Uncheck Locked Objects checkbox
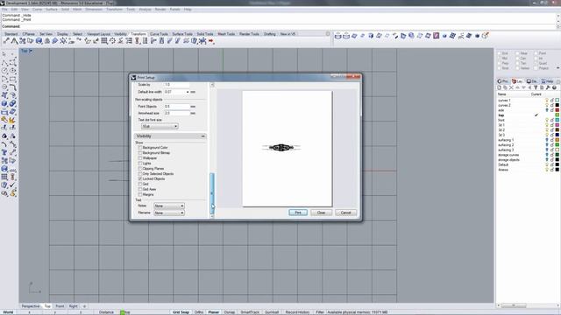Viewport: 561px width, 315px height. click(x=140, y=178)
